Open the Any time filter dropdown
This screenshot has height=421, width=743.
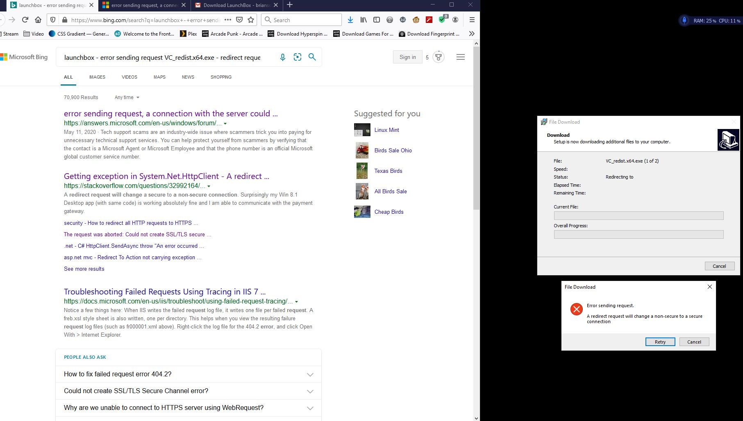(127, 97)
